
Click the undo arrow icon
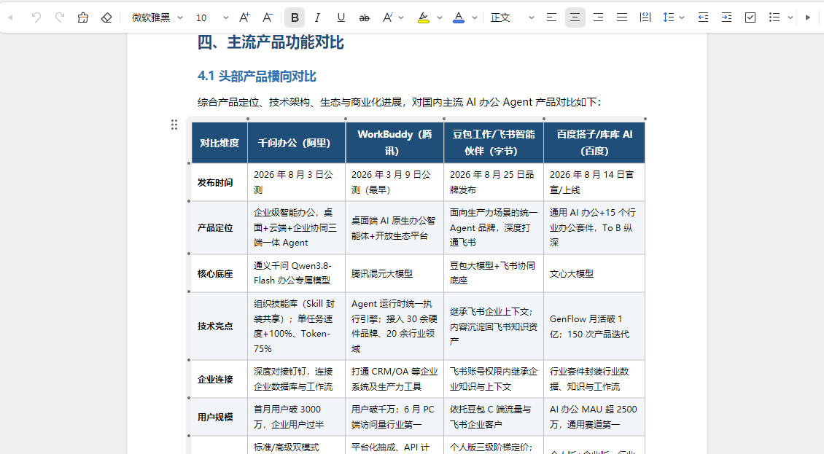36,17
